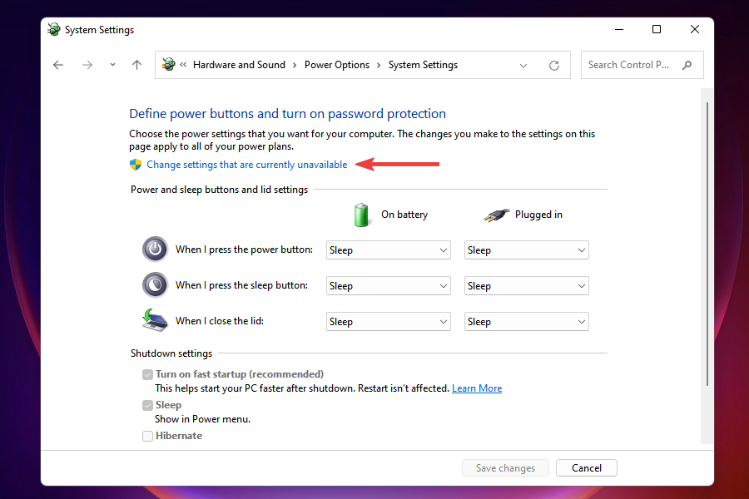Click the arrow after Hardware and Sound

[295, 65]
